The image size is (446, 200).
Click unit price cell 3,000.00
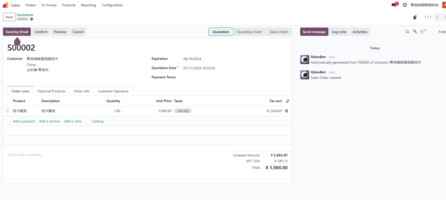tap(165, 111)
